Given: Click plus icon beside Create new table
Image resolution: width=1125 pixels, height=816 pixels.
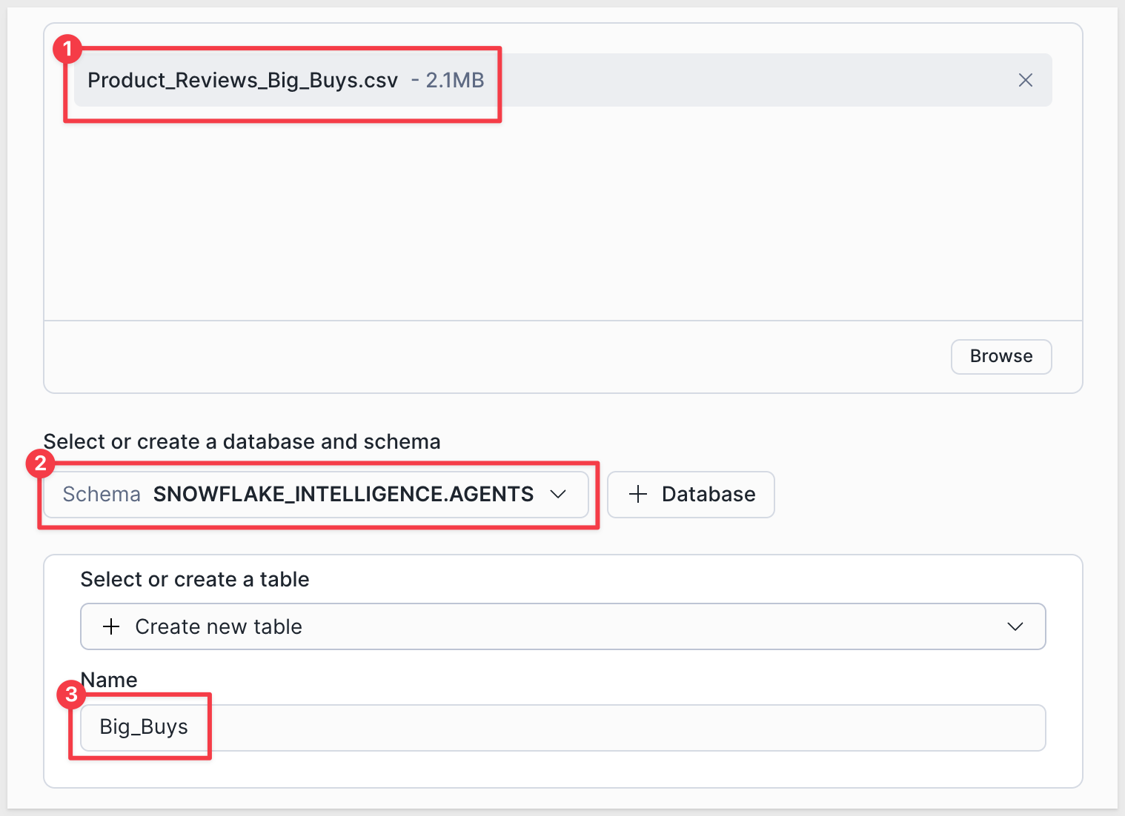Looking at the screenshot, I should click(111, 626).
